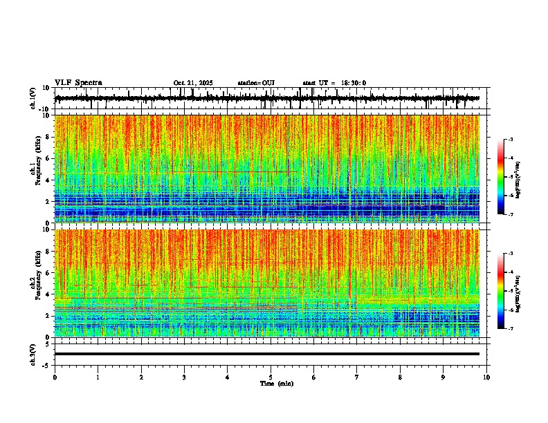Click time axis tick label "6"
Viewport: 548px width, 423px height.
314,377
